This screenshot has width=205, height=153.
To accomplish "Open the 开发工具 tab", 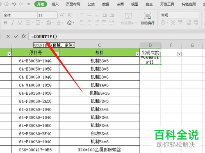I will pos(167,4).
